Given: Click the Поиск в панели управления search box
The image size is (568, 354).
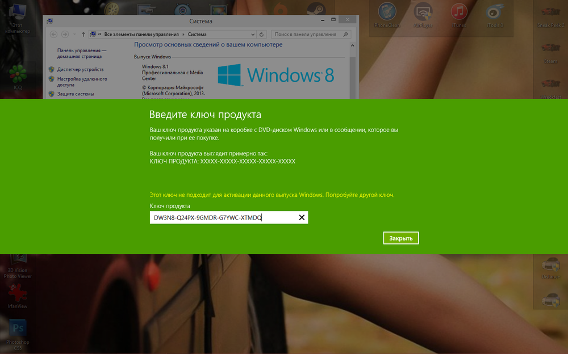Looking at the screenshot, I should coord(309,35).
